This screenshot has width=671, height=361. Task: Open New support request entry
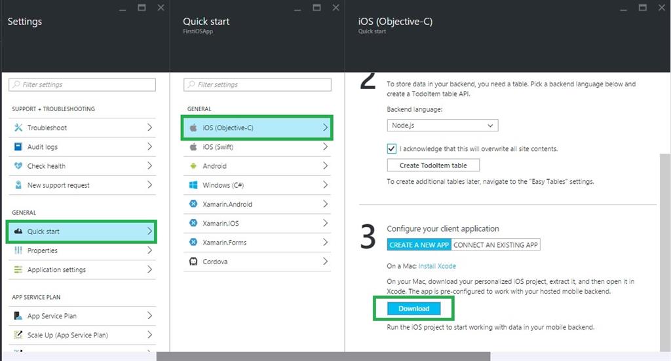[82, 185]
